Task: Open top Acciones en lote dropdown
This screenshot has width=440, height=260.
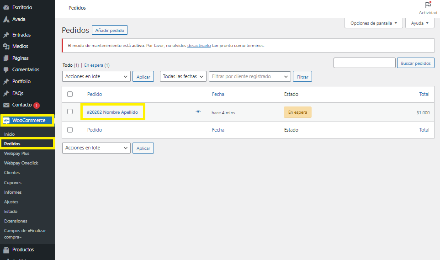Action: pyautogui.click(x=96, y=77)
